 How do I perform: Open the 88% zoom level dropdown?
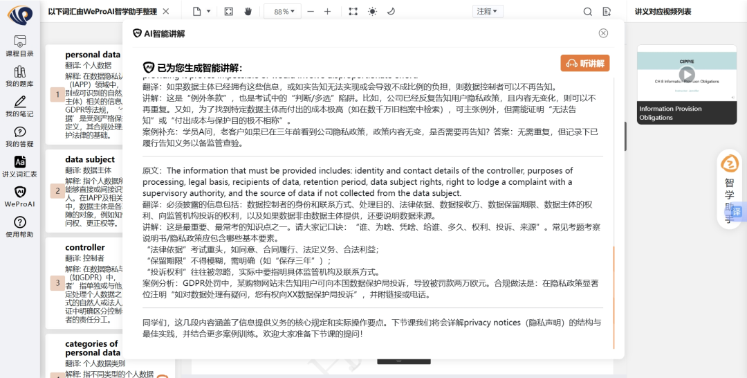(283, 12)
